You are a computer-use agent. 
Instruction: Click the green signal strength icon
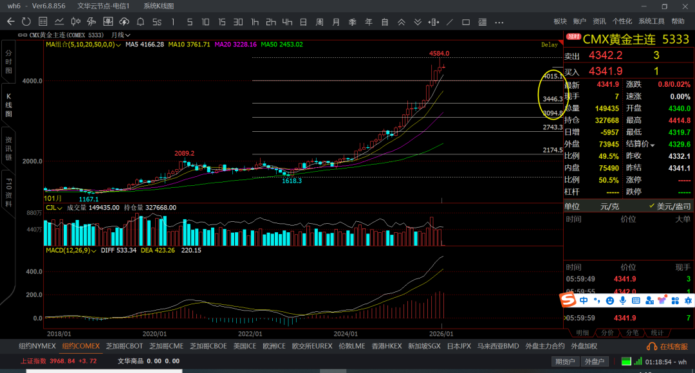click(638, 361)
